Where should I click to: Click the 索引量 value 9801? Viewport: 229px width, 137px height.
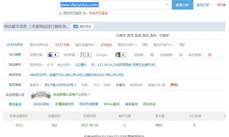tap(159, 125)
